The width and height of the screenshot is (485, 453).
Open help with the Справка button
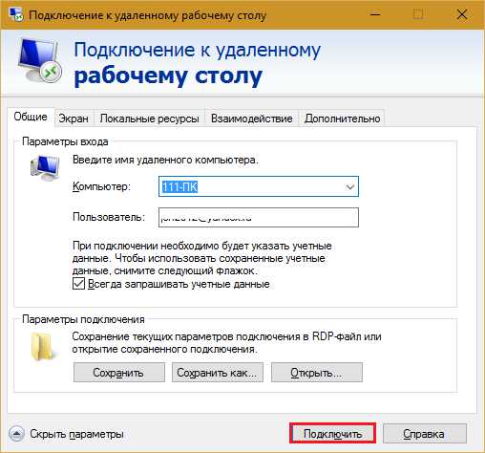pyautogui.click(x=424, y=433)
